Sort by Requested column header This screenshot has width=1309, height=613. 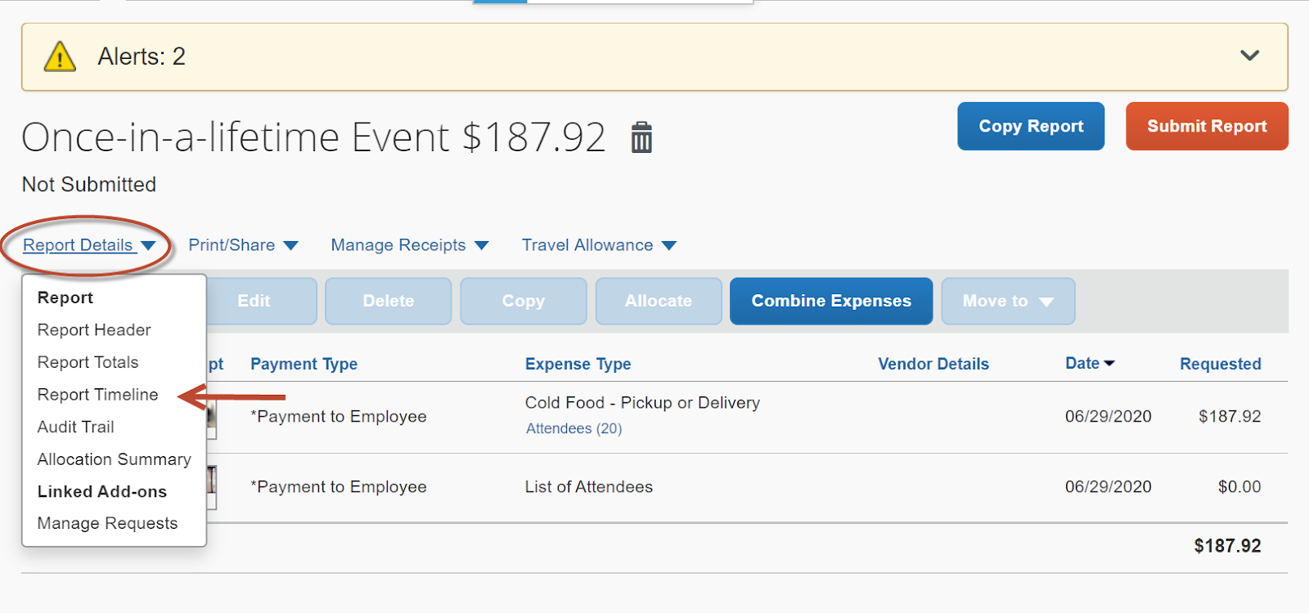pos(1220,364)
